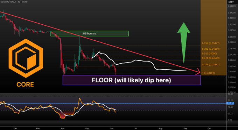Viewport: 238px width, 130px height.
Task: Click the 0.07000 price axis label
Action: pos(232,37)
